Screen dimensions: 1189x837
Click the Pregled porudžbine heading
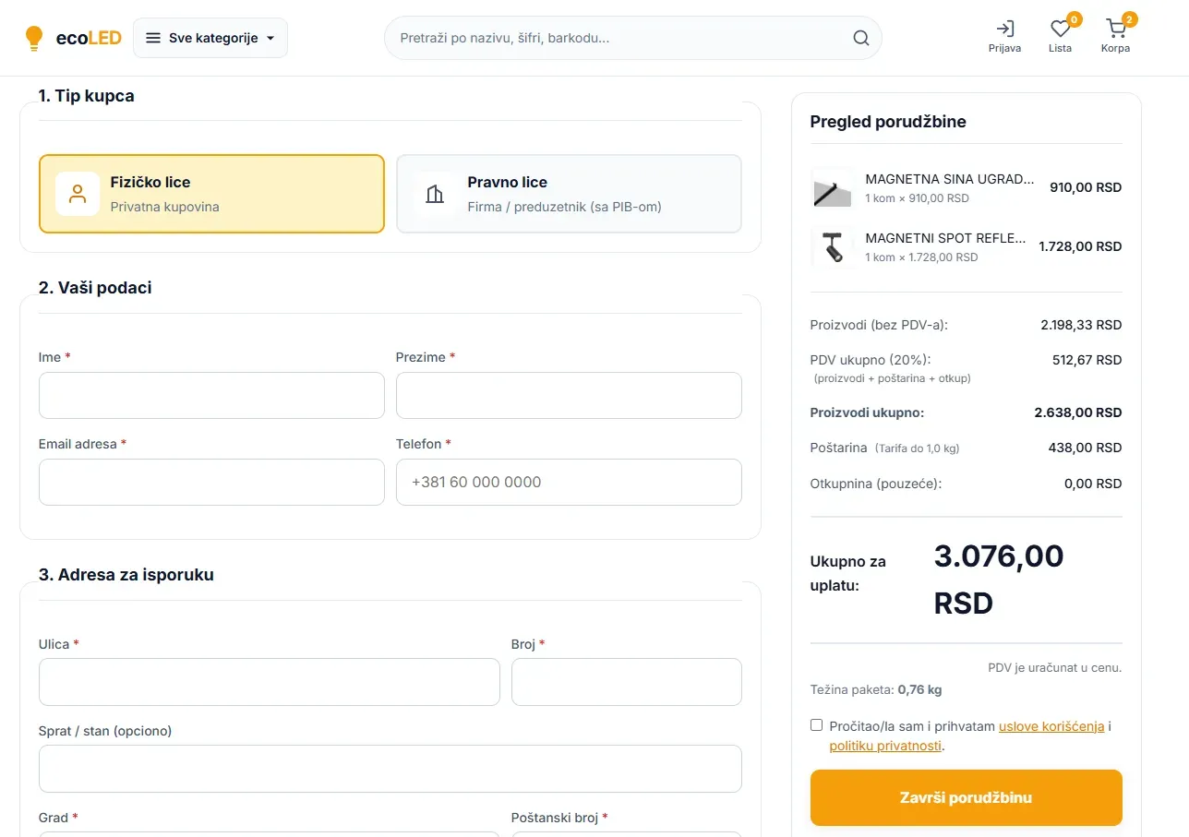point(888,122)
